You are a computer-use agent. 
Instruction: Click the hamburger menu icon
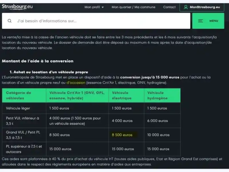[201, 21]
